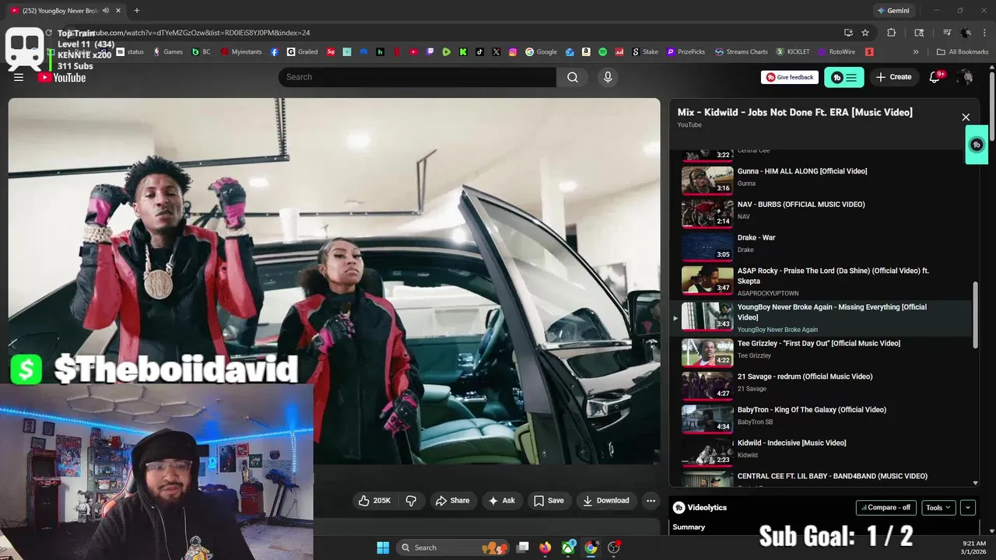996x560 pixels.
Task: Open the Twitch bookmark icon
Action: (x=430, y=52)
